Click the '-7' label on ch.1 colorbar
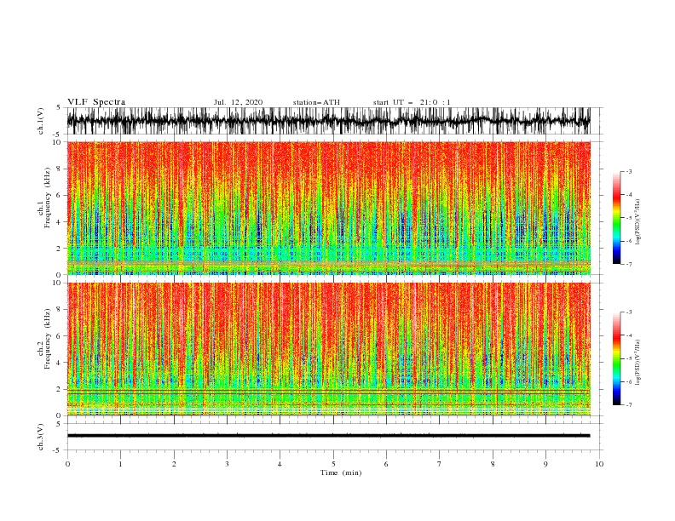 [629, 264]
